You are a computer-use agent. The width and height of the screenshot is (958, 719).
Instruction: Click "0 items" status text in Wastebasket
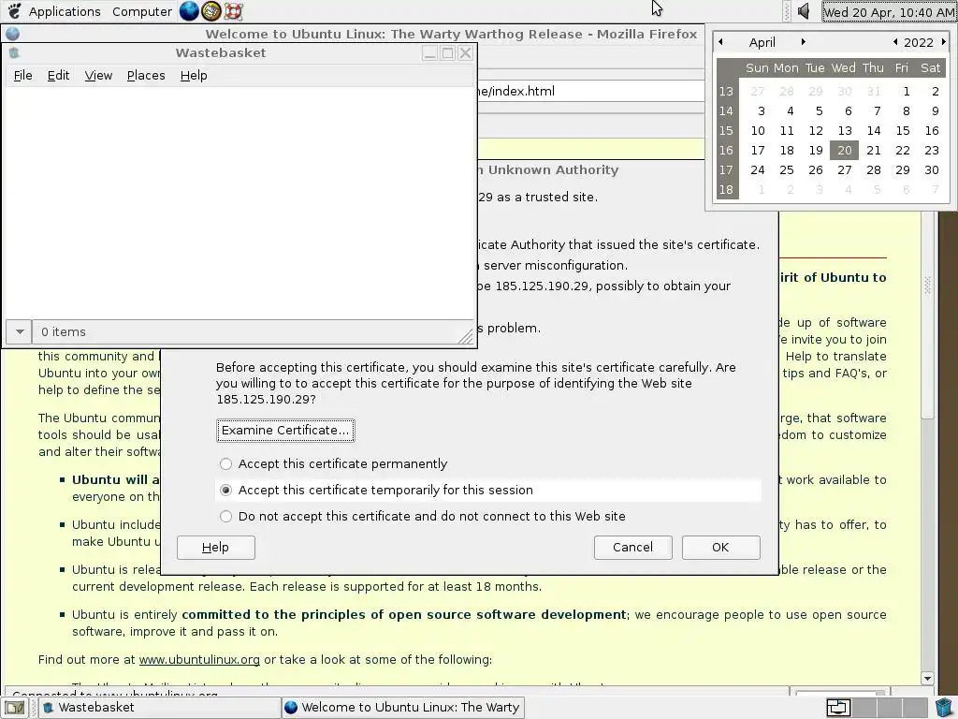(64, 332)
